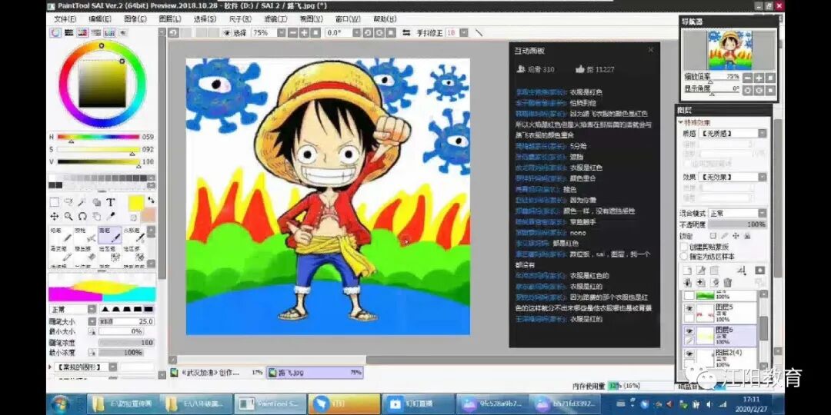Click the peach background color swatch
831x415 pixels.
pos(149,215)
